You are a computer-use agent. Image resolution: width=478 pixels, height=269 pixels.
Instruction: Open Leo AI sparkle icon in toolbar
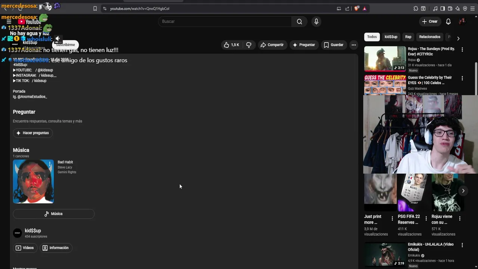[457, 9]
